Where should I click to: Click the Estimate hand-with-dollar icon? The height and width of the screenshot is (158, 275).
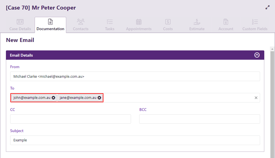tap(197, 22)
